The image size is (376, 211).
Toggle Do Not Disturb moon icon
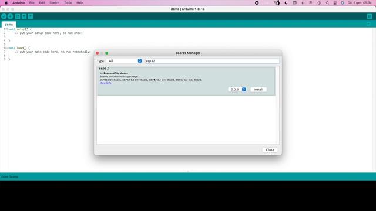point(286,3)
